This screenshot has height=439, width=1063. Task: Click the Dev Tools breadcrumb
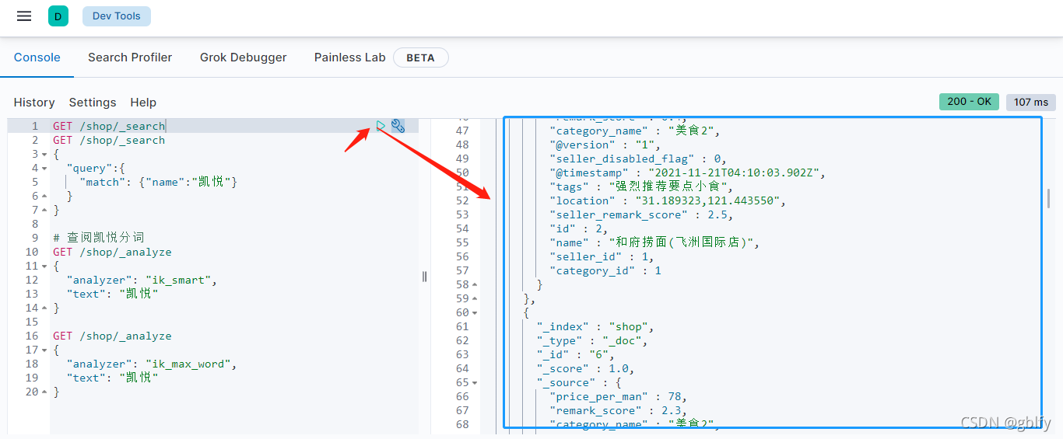(117, 16)
